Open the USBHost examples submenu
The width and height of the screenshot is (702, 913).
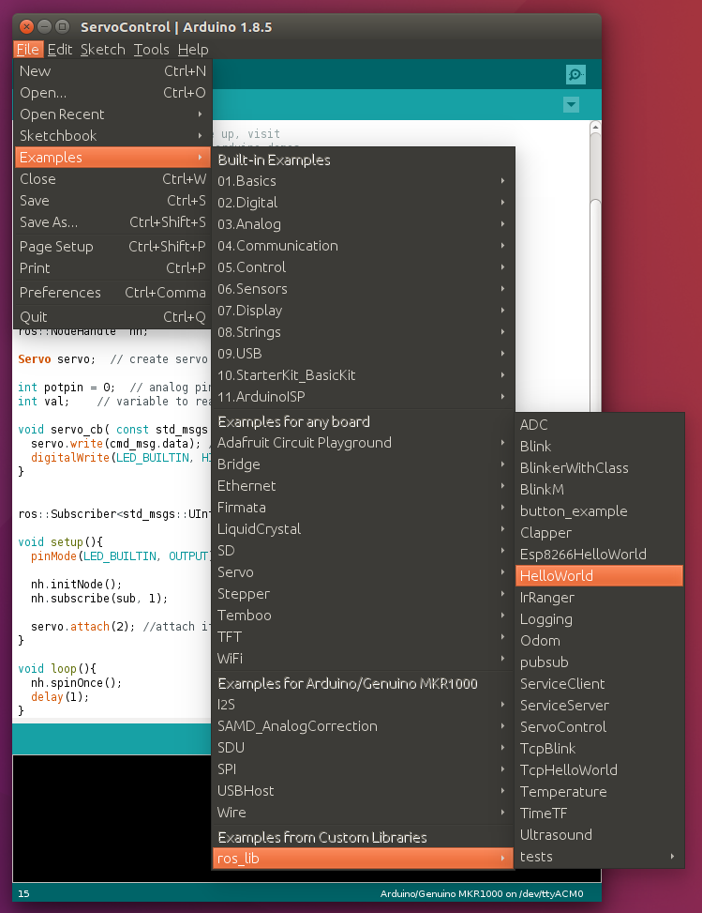click(363, 791)
